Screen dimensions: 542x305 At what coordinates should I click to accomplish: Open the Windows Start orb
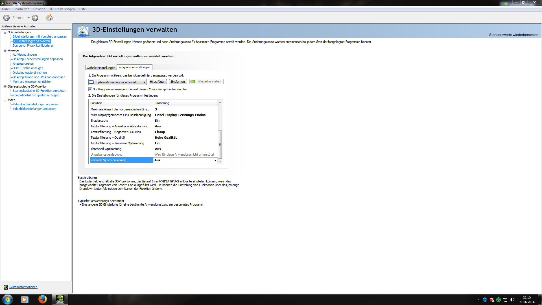tap(8, 299)
